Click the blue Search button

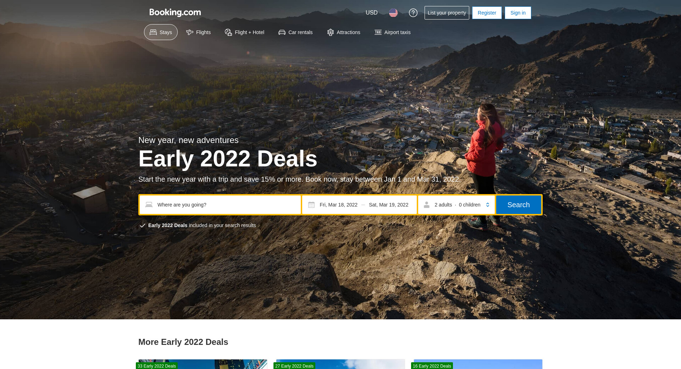519,205
